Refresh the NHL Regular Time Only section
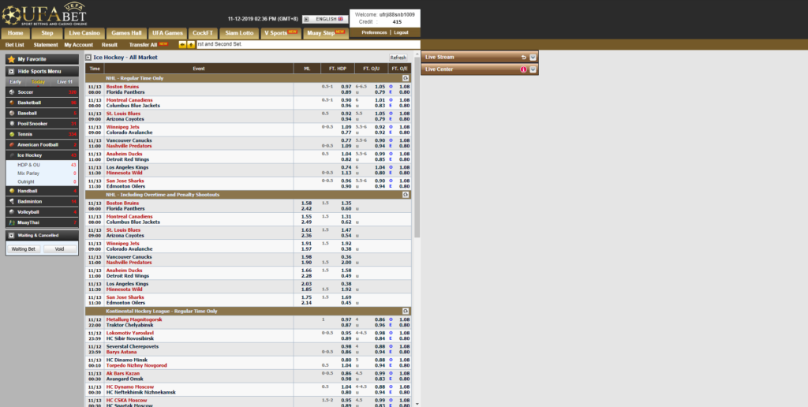The height and width of the screenshot is (407, 808). pyautogui.click(x=406, y=78)
